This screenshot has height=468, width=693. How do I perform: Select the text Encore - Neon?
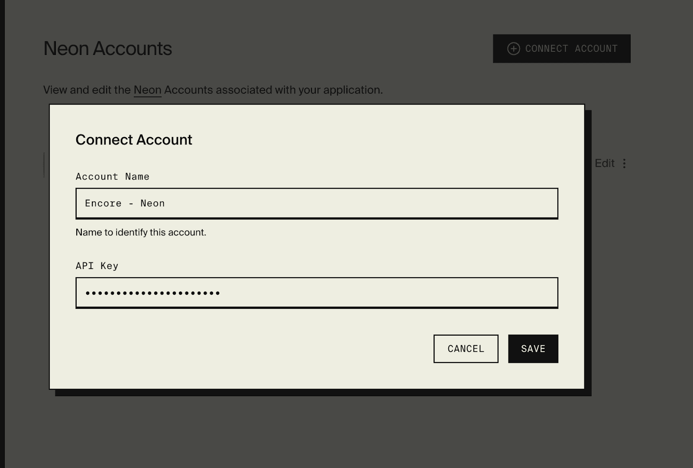point(124,203)
